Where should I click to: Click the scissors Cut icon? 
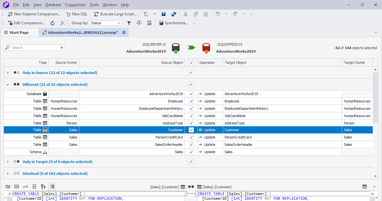tap(186, 14)
